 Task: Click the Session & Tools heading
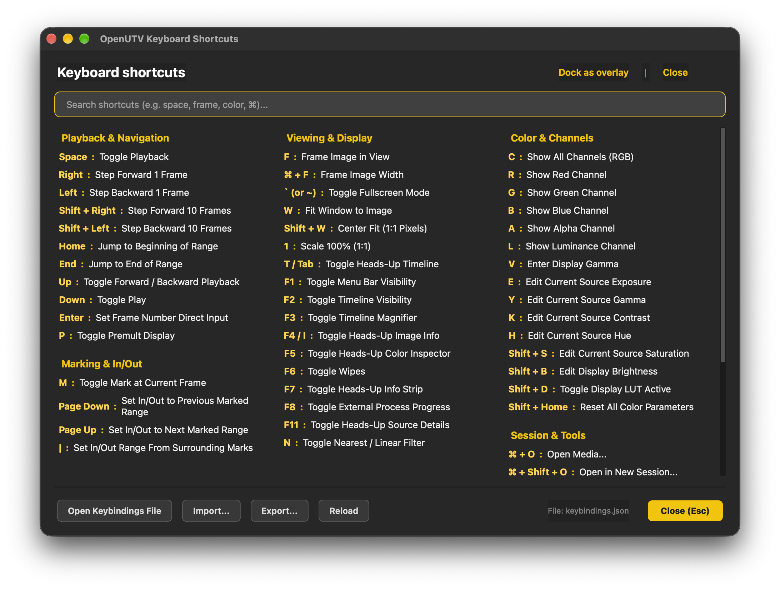[548, 435]
